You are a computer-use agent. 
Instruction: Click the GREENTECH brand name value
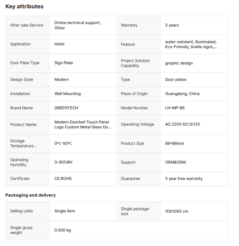point(66,108)
